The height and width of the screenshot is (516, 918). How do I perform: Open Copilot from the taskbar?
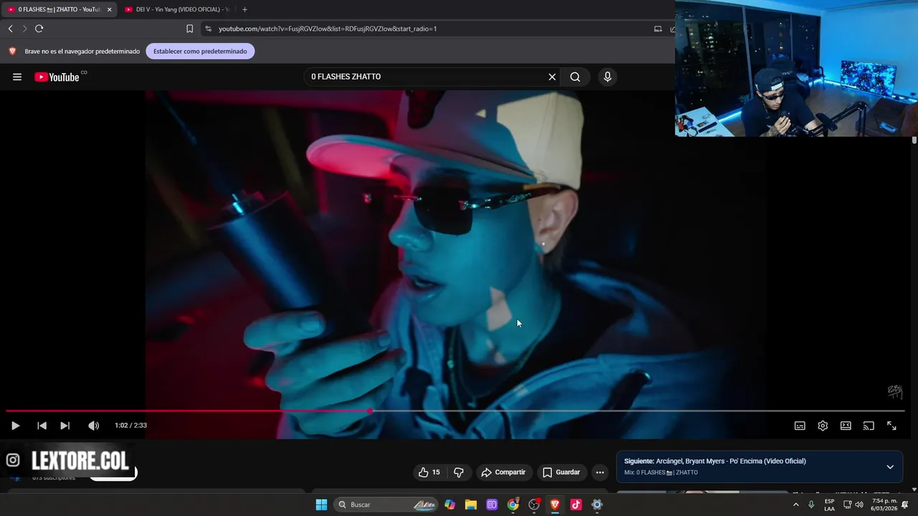[x=450, y=505]
